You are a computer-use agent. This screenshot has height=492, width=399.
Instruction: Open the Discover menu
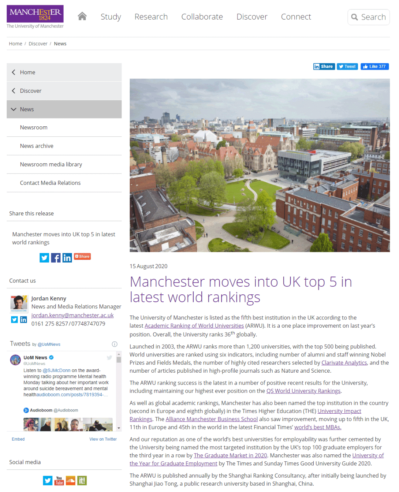click(x=252, y=17)
